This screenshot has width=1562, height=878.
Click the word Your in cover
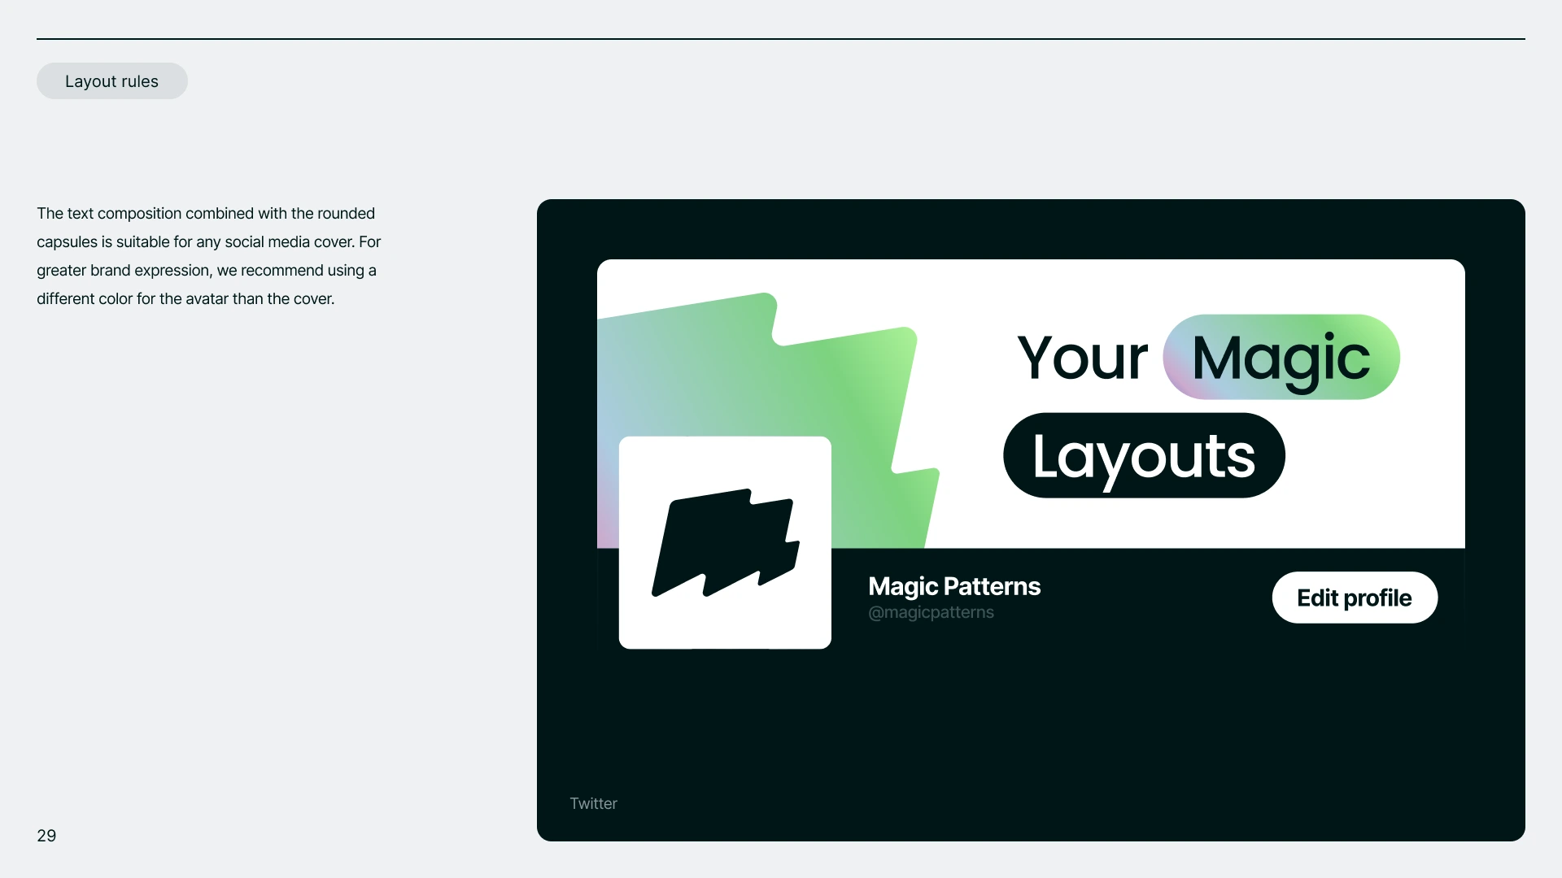pos(1082,358)
